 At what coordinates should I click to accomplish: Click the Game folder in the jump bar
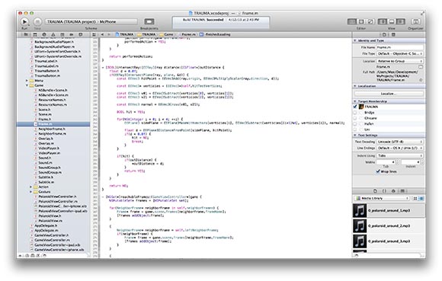click(x=166, y=34)
